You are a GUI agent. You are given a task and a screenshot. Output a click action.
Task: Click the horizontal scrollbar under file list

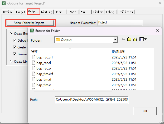pos(71,92)
